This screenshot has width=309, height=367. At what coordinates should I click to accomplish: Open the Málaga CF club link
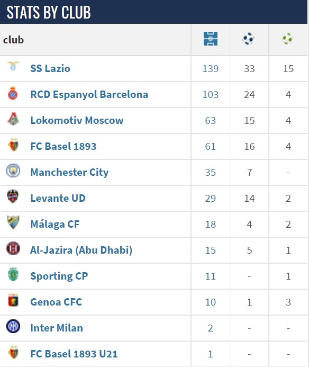point(55,224)
